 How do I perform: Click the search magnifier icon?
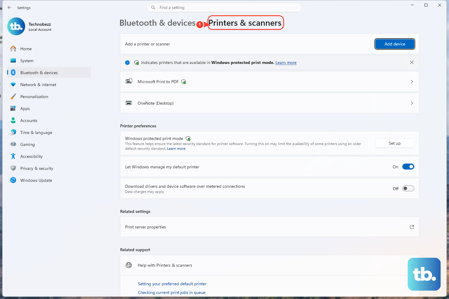(x=153, y=7)
